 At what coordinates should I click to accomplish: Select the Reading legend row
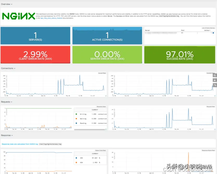pyautogui.click(x=90, y=123)
